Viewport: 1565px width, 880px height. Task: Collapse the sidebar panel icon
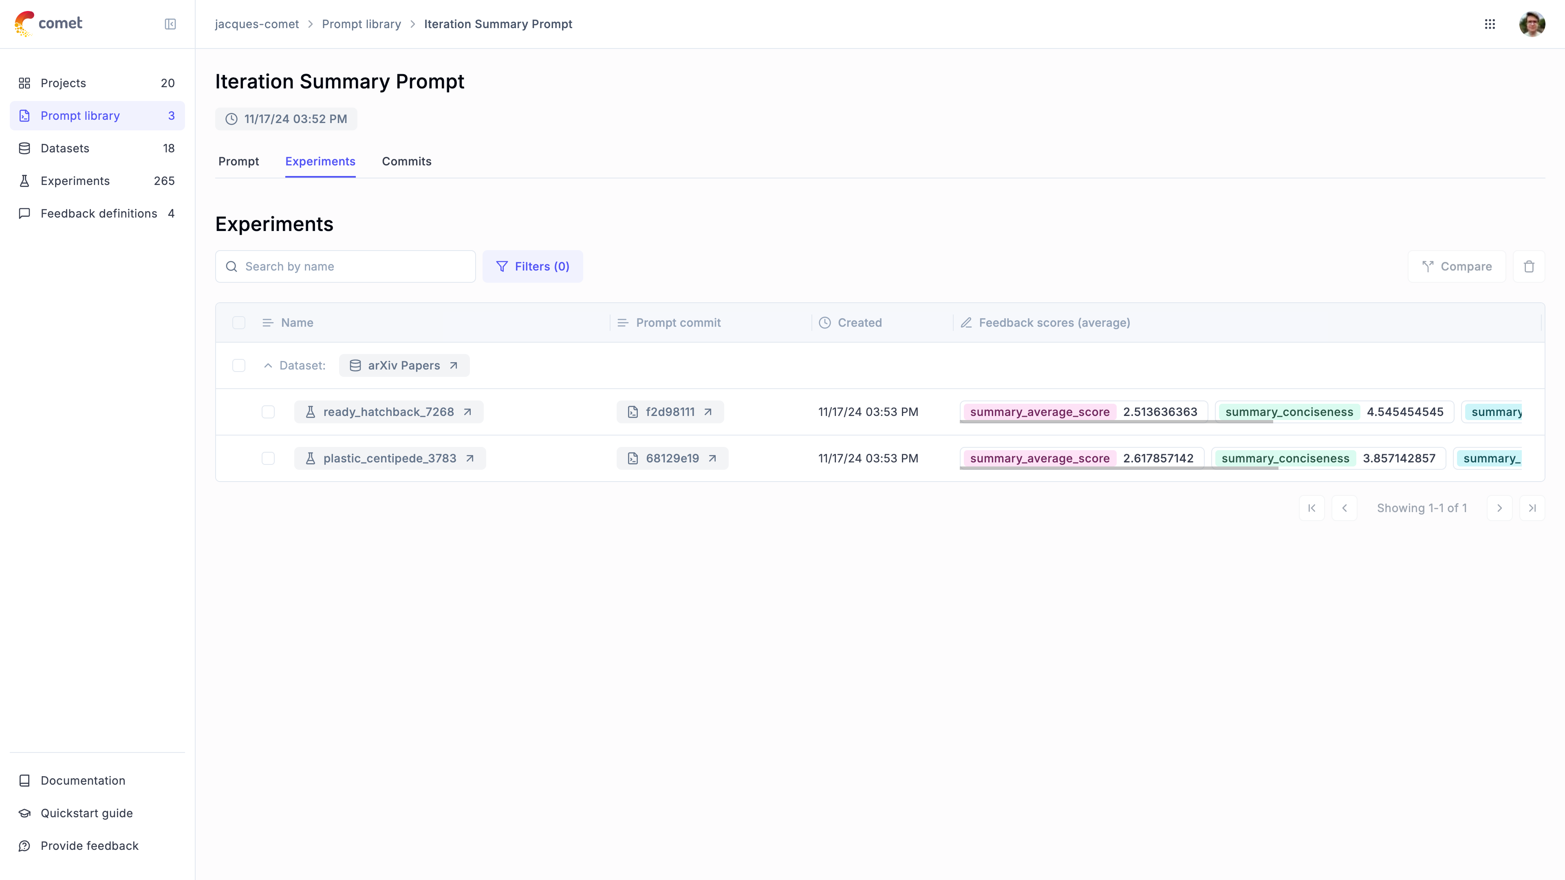pos(170,24)
